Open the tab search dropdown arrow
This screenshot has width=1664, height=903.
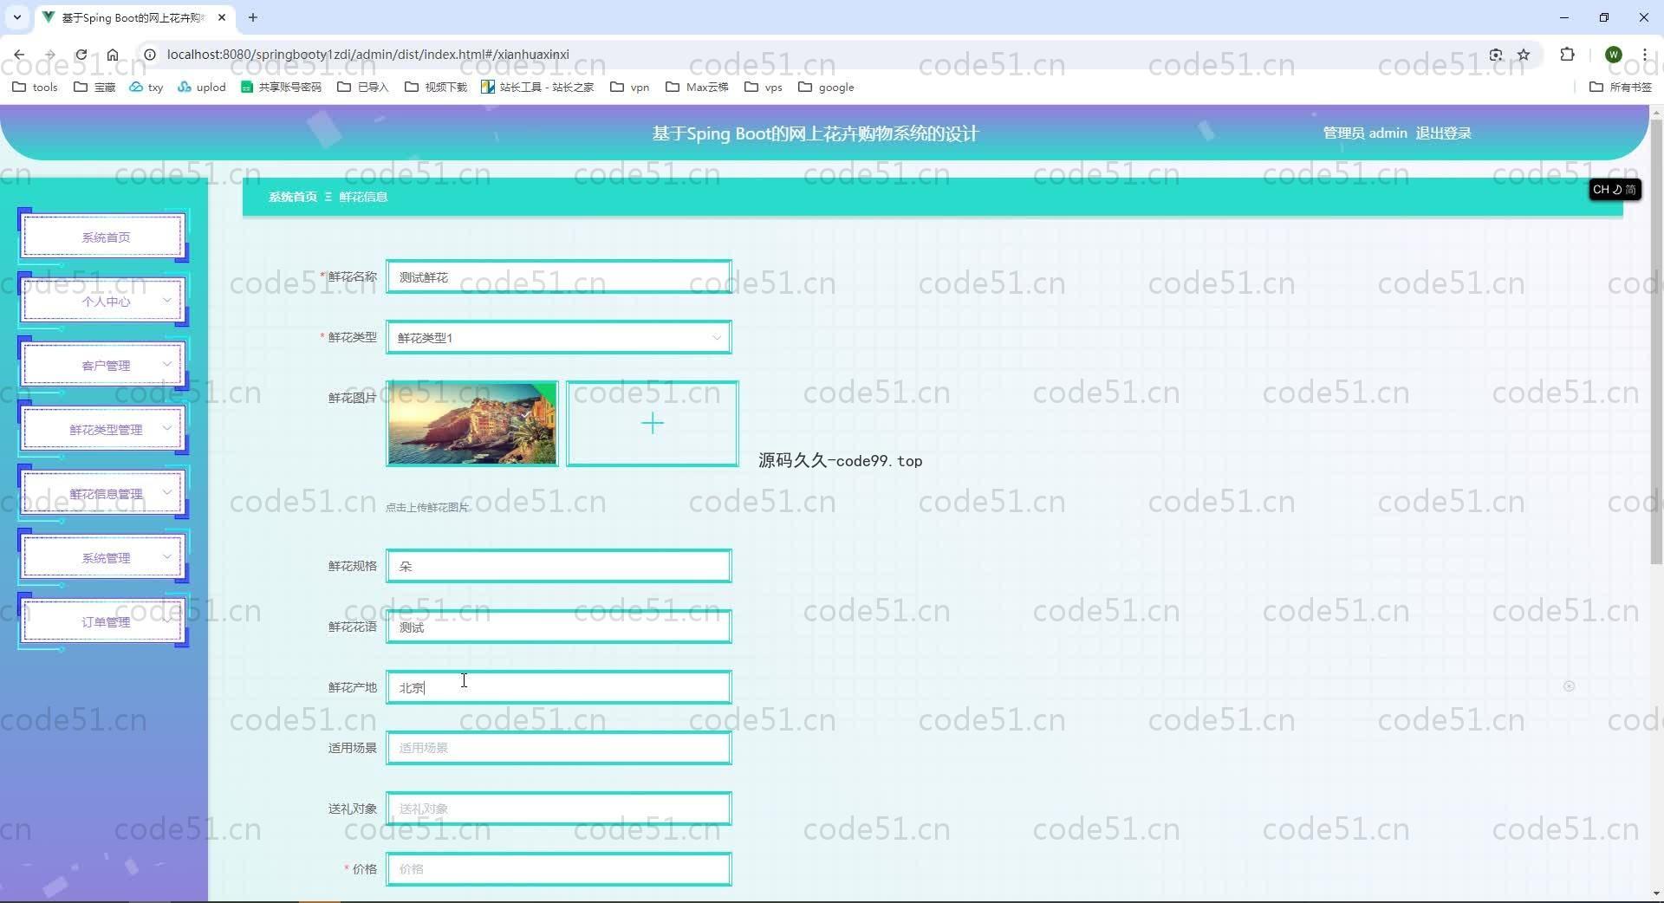[16, 17]
